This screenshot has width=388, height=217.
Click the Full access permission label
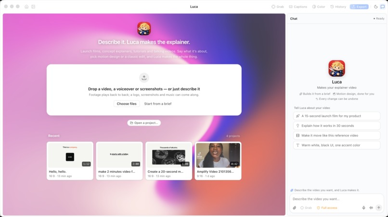pos(327,208)
